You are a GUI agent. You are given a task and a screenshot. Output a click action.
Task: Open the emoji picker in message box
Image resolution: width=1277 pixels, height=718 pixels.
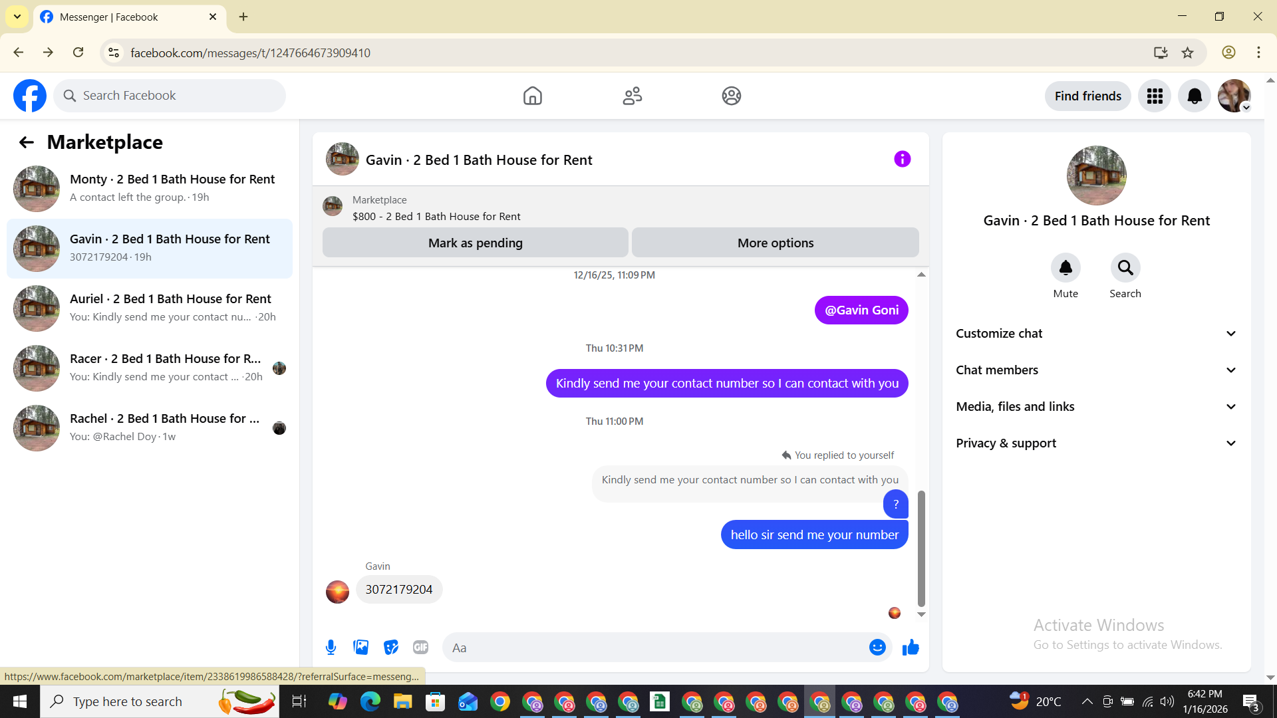(x=877, y=647)
